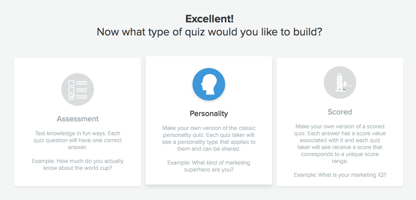Click the hammer in the Scored icon

[x=347, y=85]
